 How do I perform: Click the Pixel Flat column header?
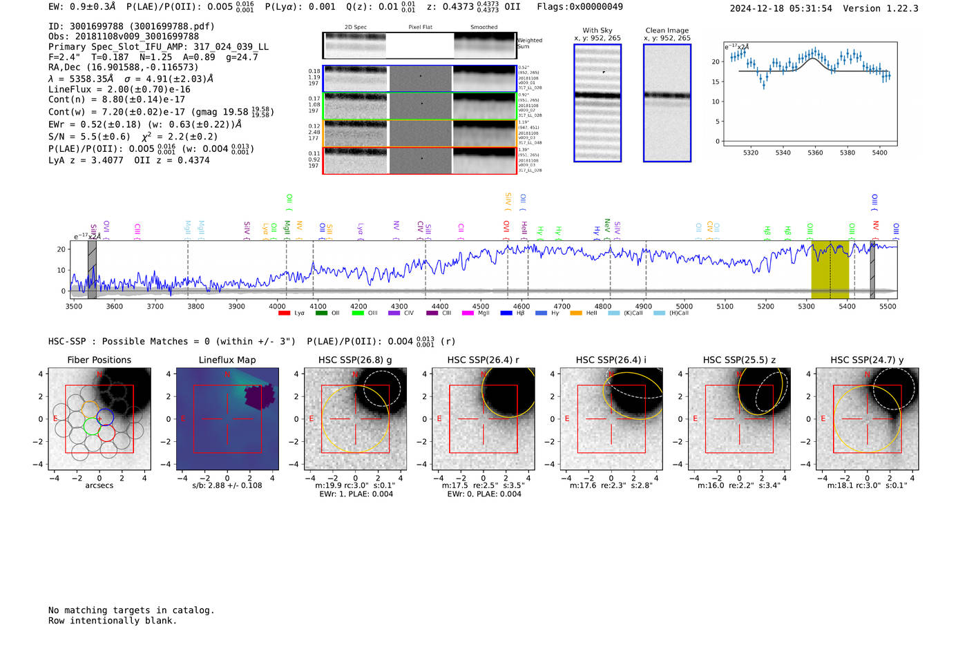pyautogui.click(x=420, y=28)
